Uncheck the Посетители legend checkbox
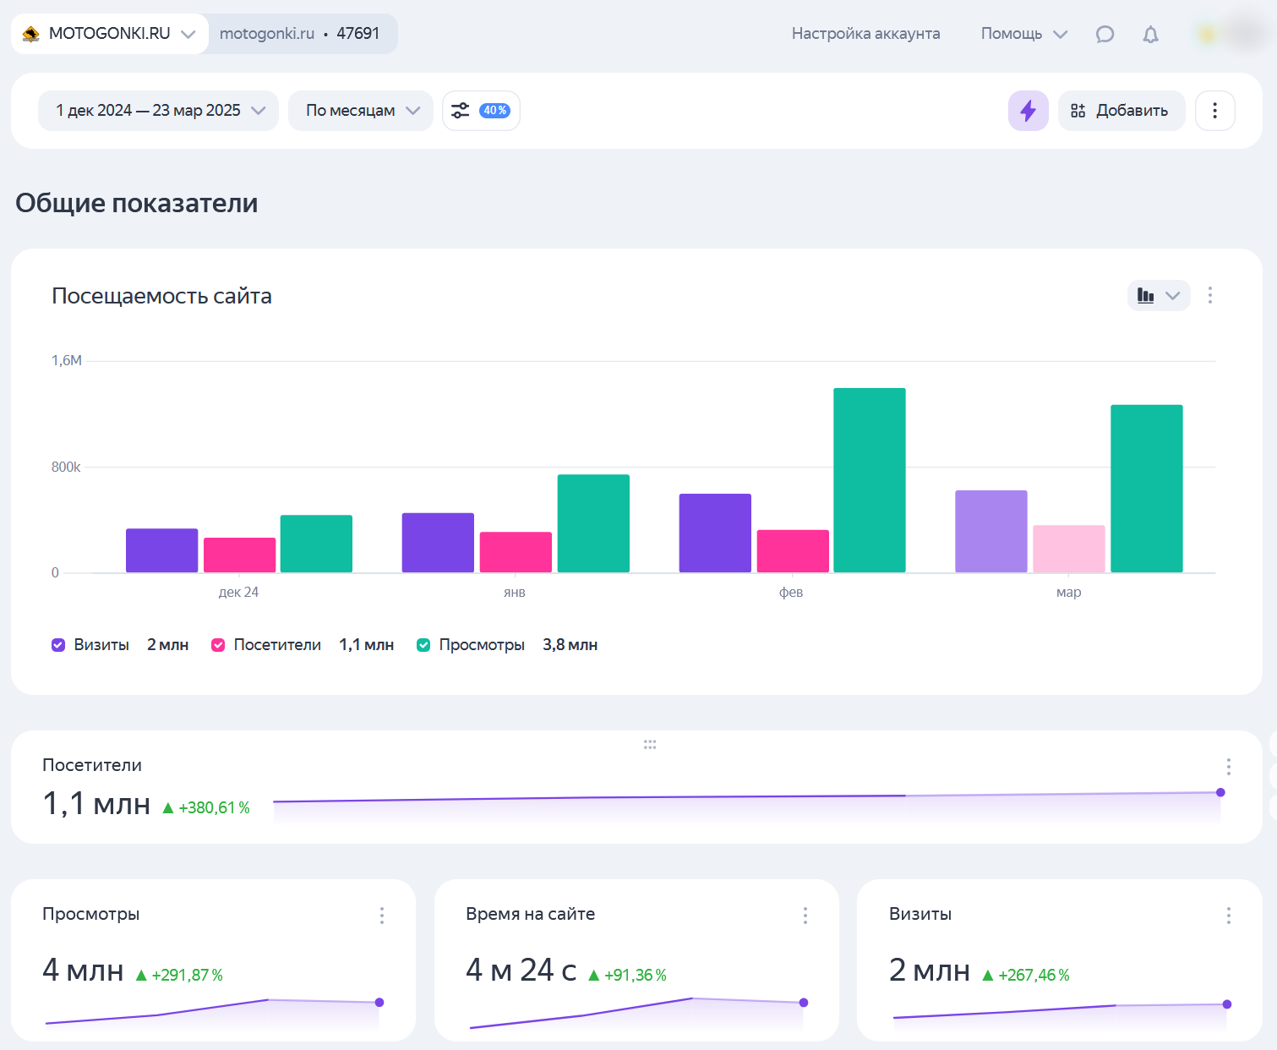This screenshot has width=1277, height=1050. (x=218, y=645)
